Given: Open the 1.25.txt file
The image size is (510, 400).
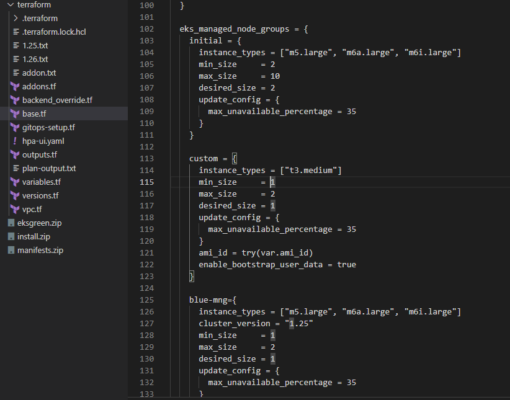Looking at the screenshot, I should click(x=35, y=46).
